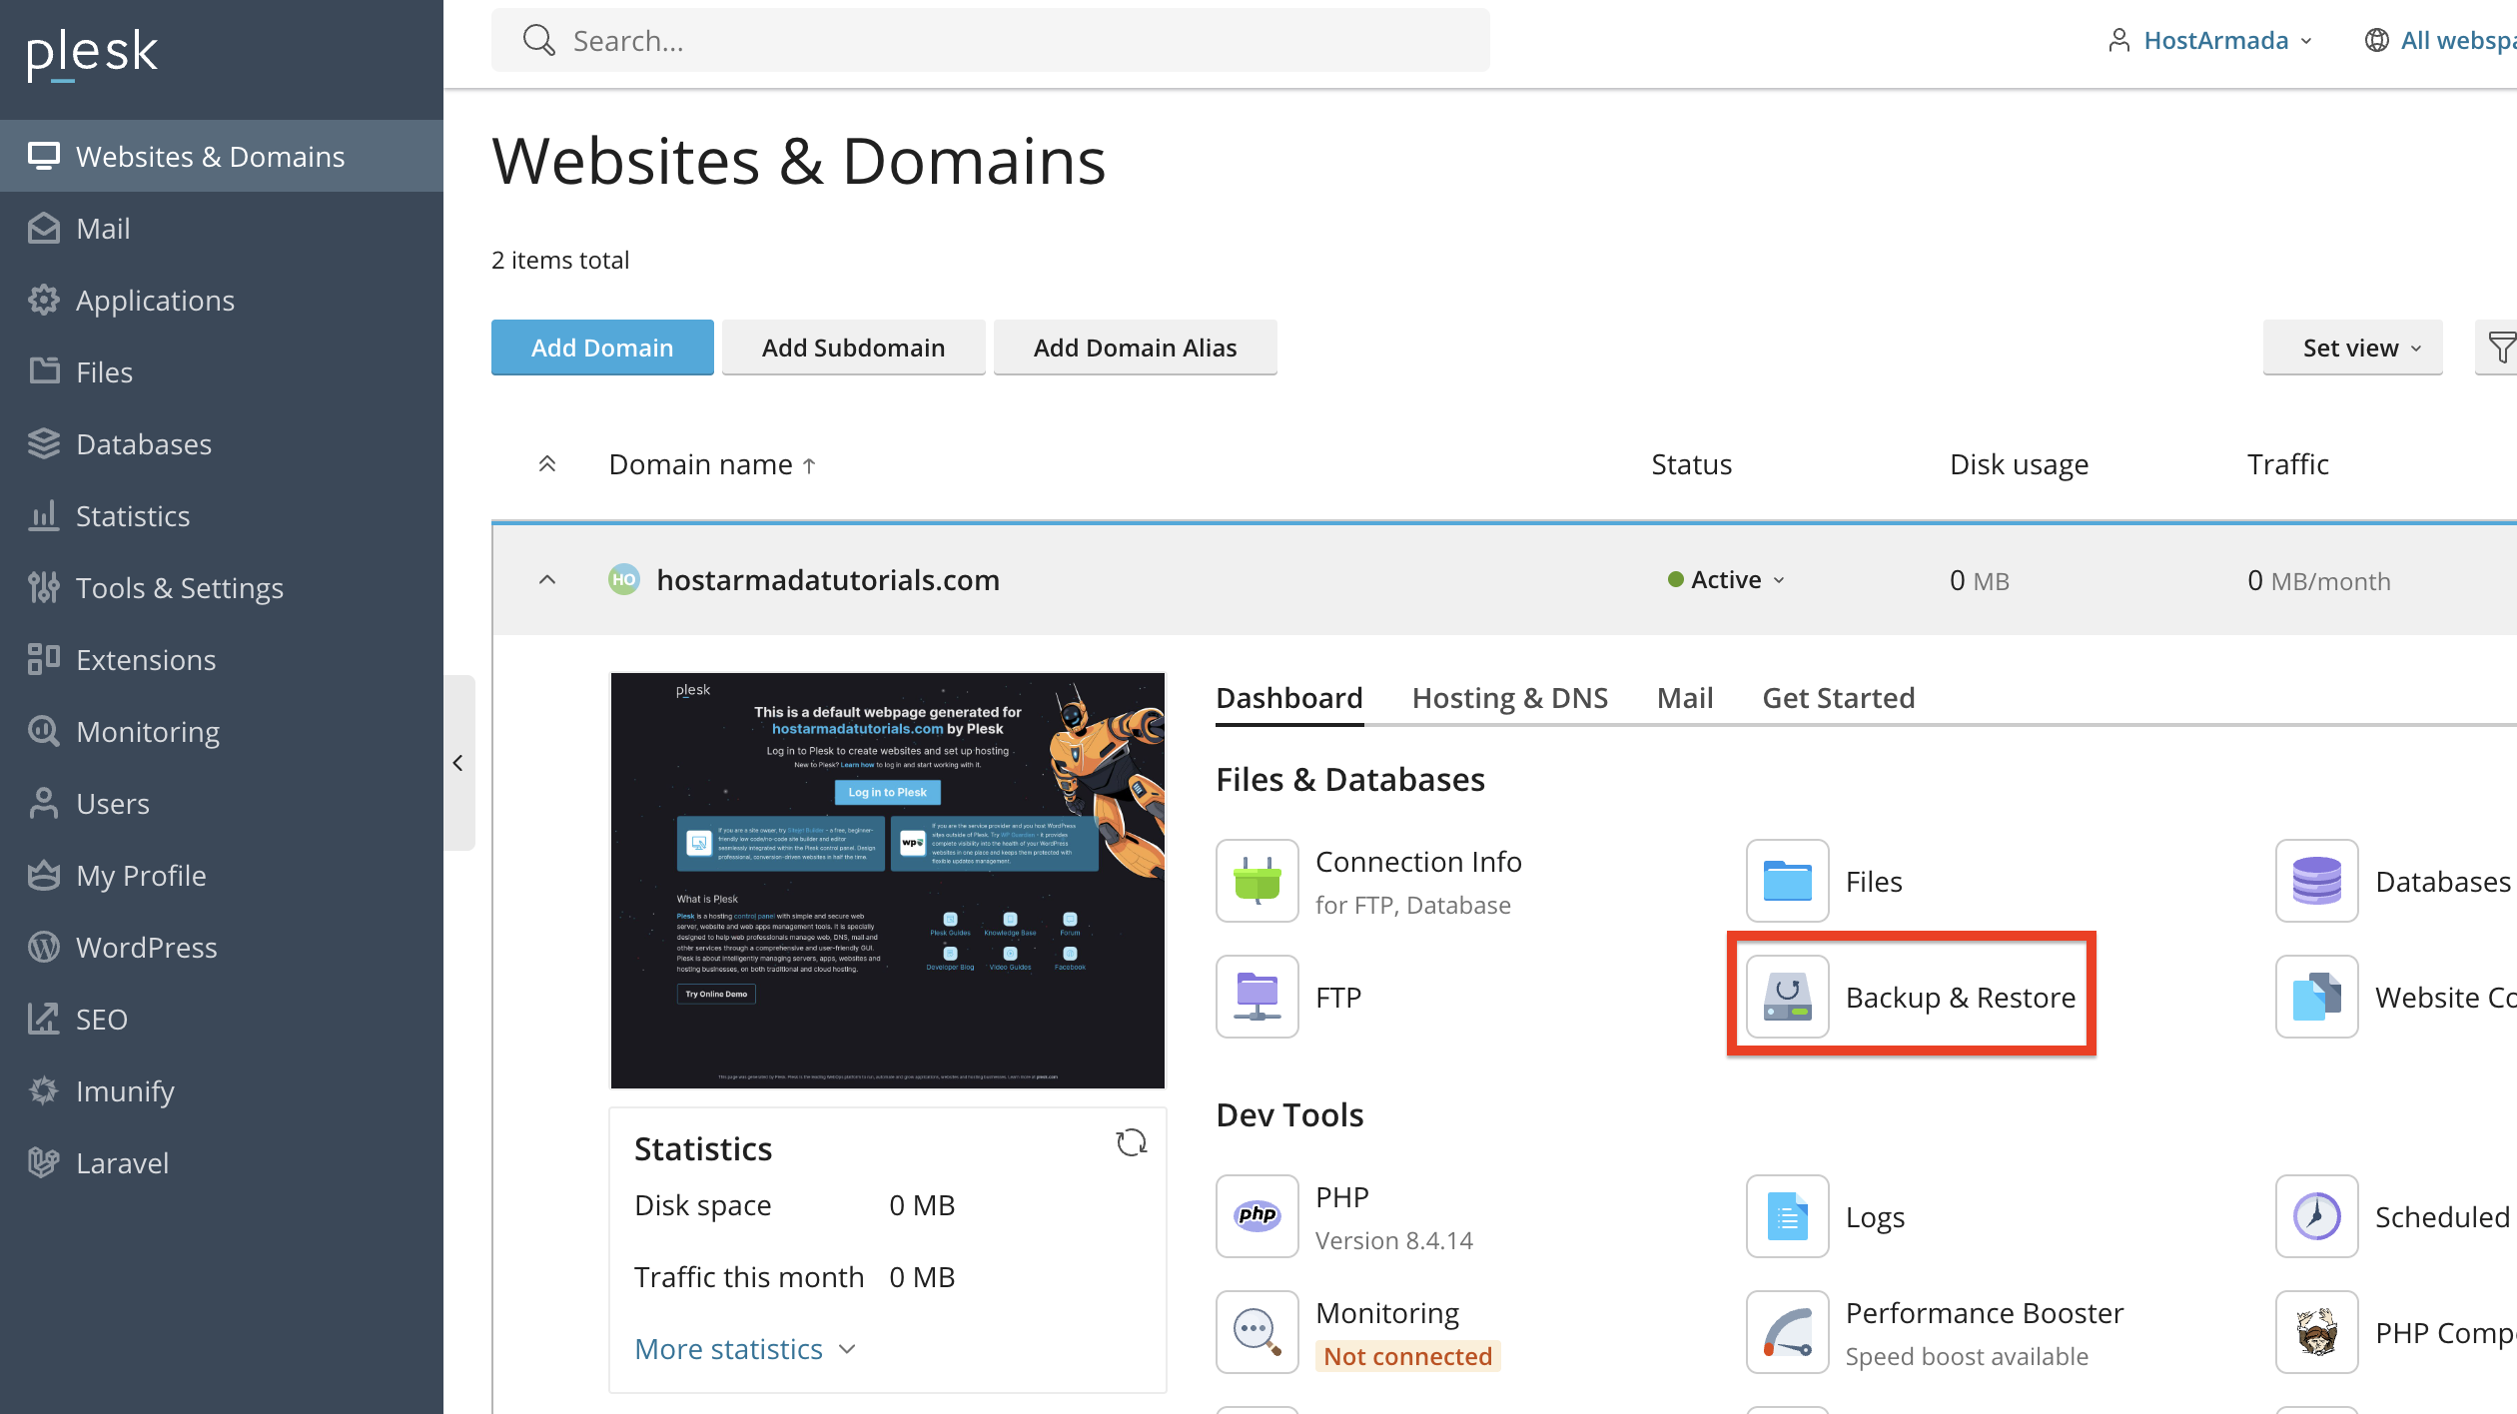Viewport: 2517px width, 1414px height.
Task: Click the filter funnel icon
Action: 2501,348
